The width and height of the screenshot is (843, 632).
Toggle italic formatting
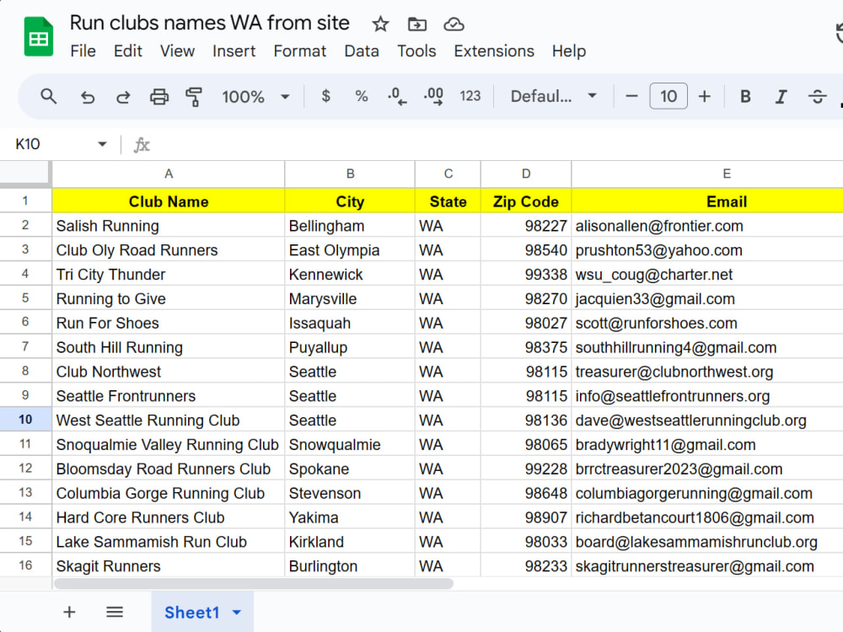781,96
